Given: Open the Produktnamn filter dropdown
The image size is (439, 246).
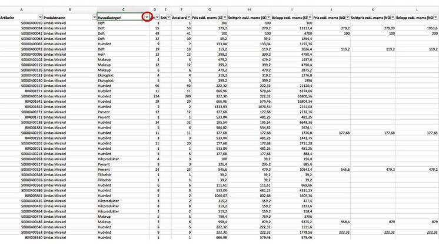Looking at the screenshot, I should point(94,17).
